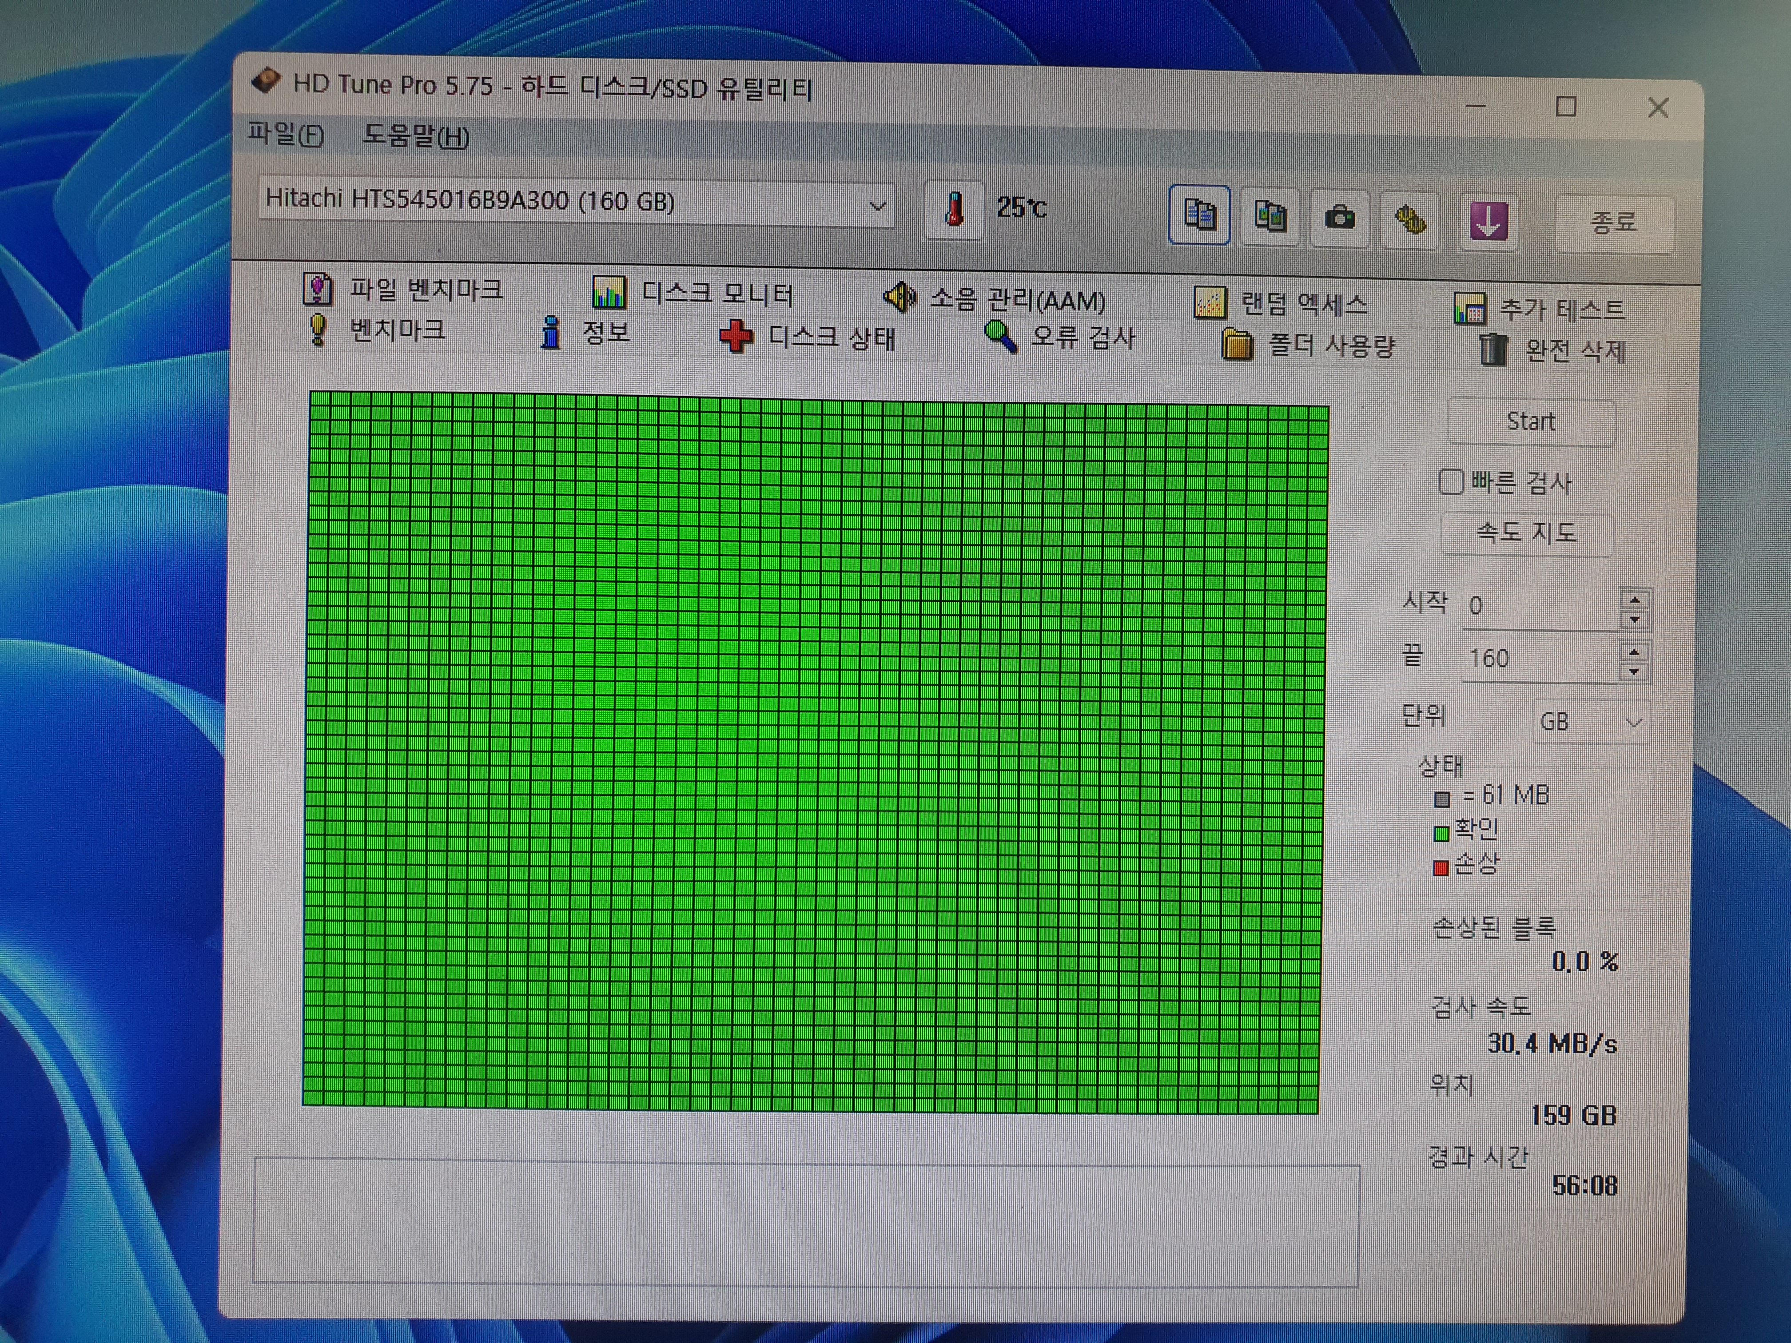Click the 0.0 % damaged blocks value
The height and width of the screenshot is (1343, 1791).
click(1584, 961)
